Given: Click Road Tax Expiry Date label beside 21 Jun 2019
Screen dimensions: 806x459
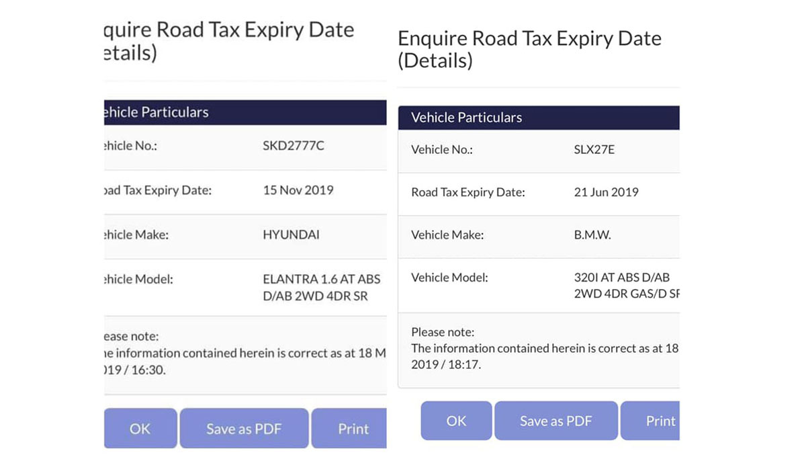Looking at the screenshot, I should coord(467,192).
